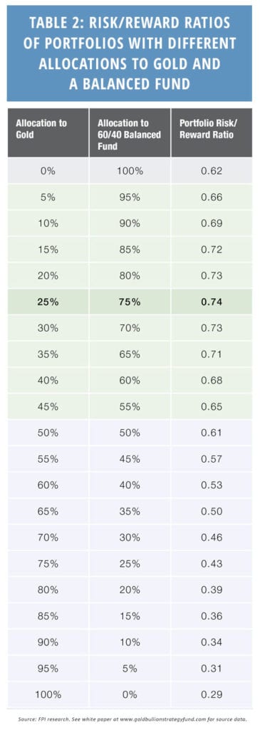
Task: Select the Allocation to Gold column header
Action: 48,133
